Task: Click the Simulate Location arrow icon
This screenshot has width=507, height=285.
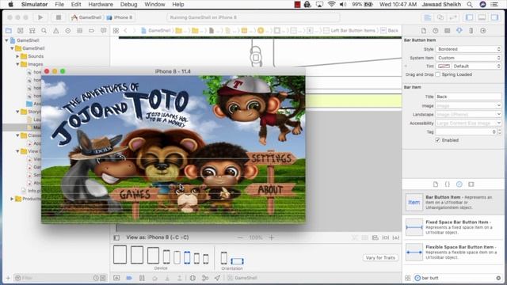Action: [x=217, y=278]
